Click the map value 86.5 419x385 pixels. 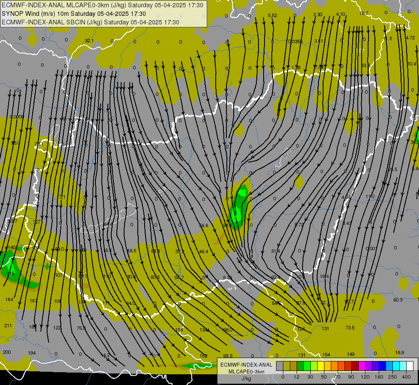pyautogui.click(x=131, y=251)
